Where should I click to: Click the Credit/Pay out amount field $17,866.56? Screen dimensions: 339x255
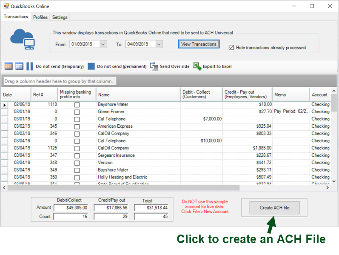[x=111, y=208]
